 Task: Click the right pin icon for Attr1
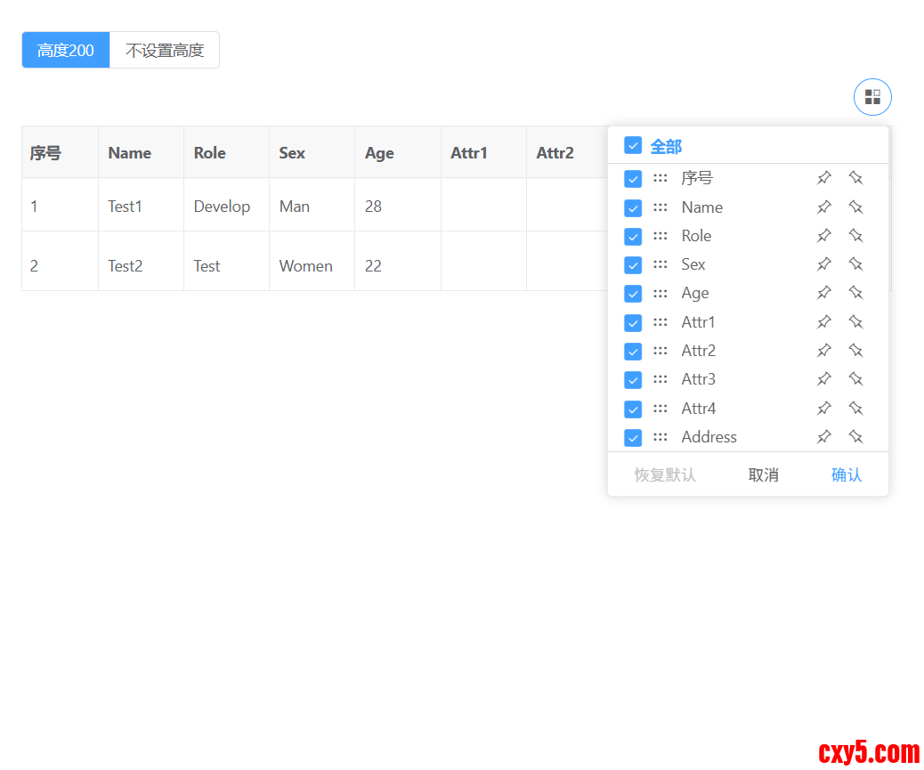tap(855, 322)
